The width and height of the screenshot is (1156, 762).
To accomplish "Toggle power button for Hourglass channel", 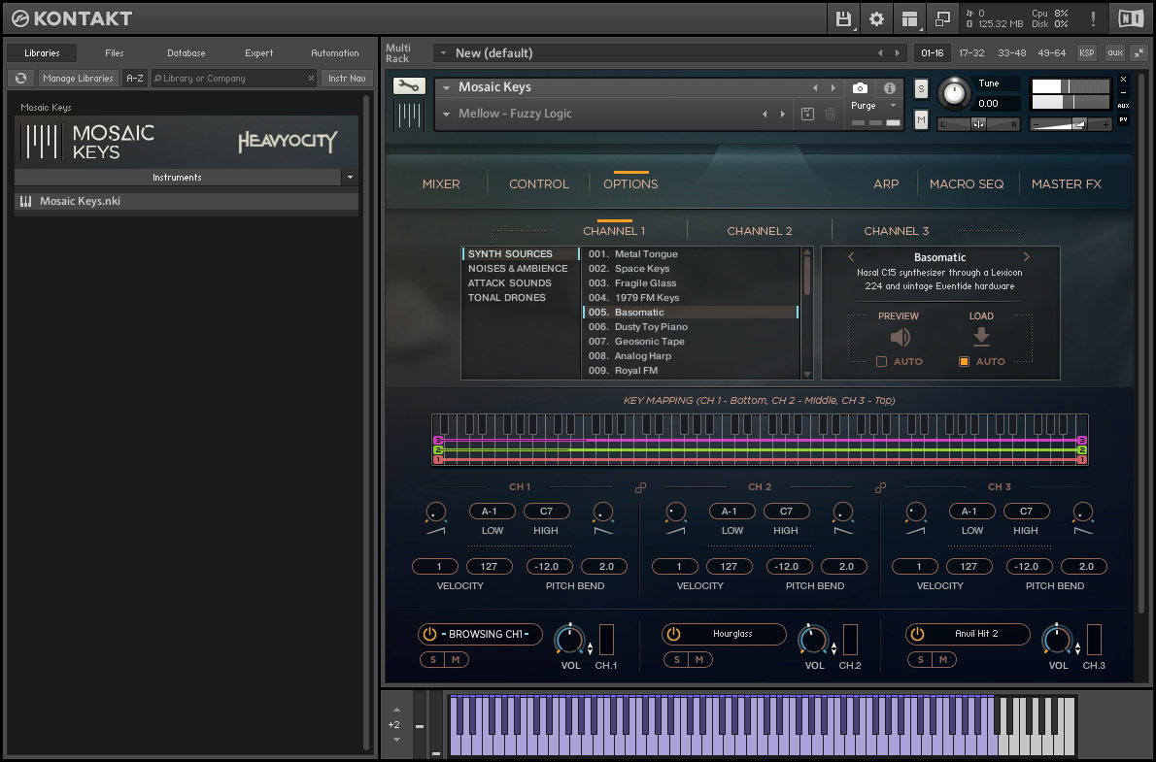I will click(x=673, y=634).
